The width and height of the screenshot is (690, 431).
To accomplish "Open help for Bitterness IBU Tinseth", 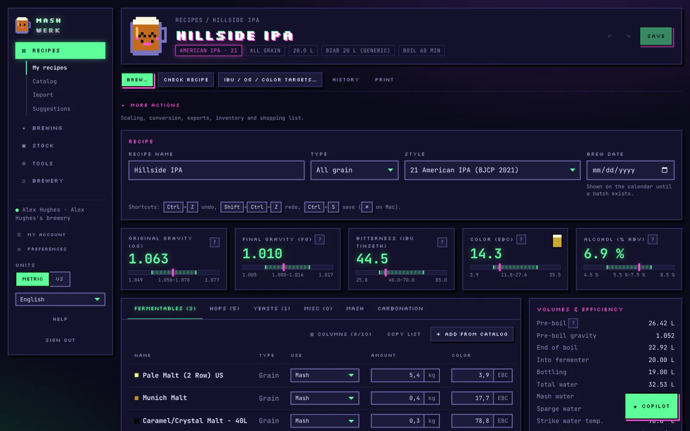I will pos(442,242).
